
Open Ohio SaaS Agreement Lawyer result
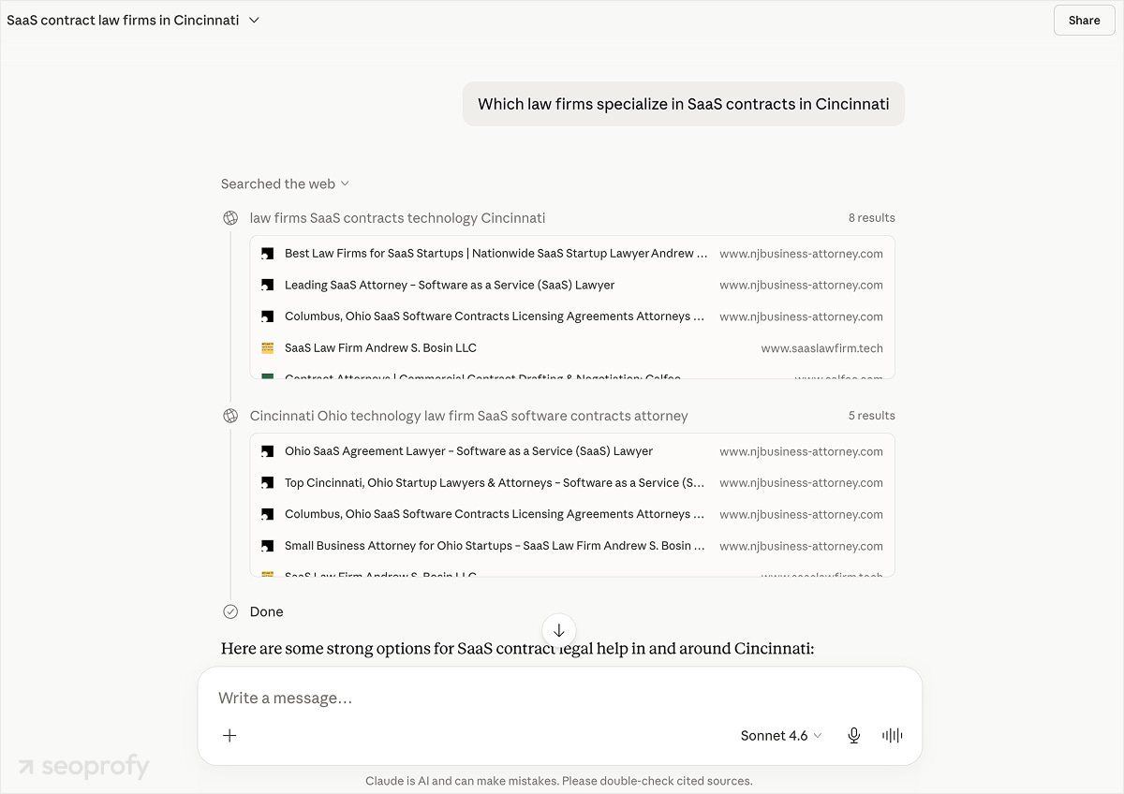click(572, 451)
